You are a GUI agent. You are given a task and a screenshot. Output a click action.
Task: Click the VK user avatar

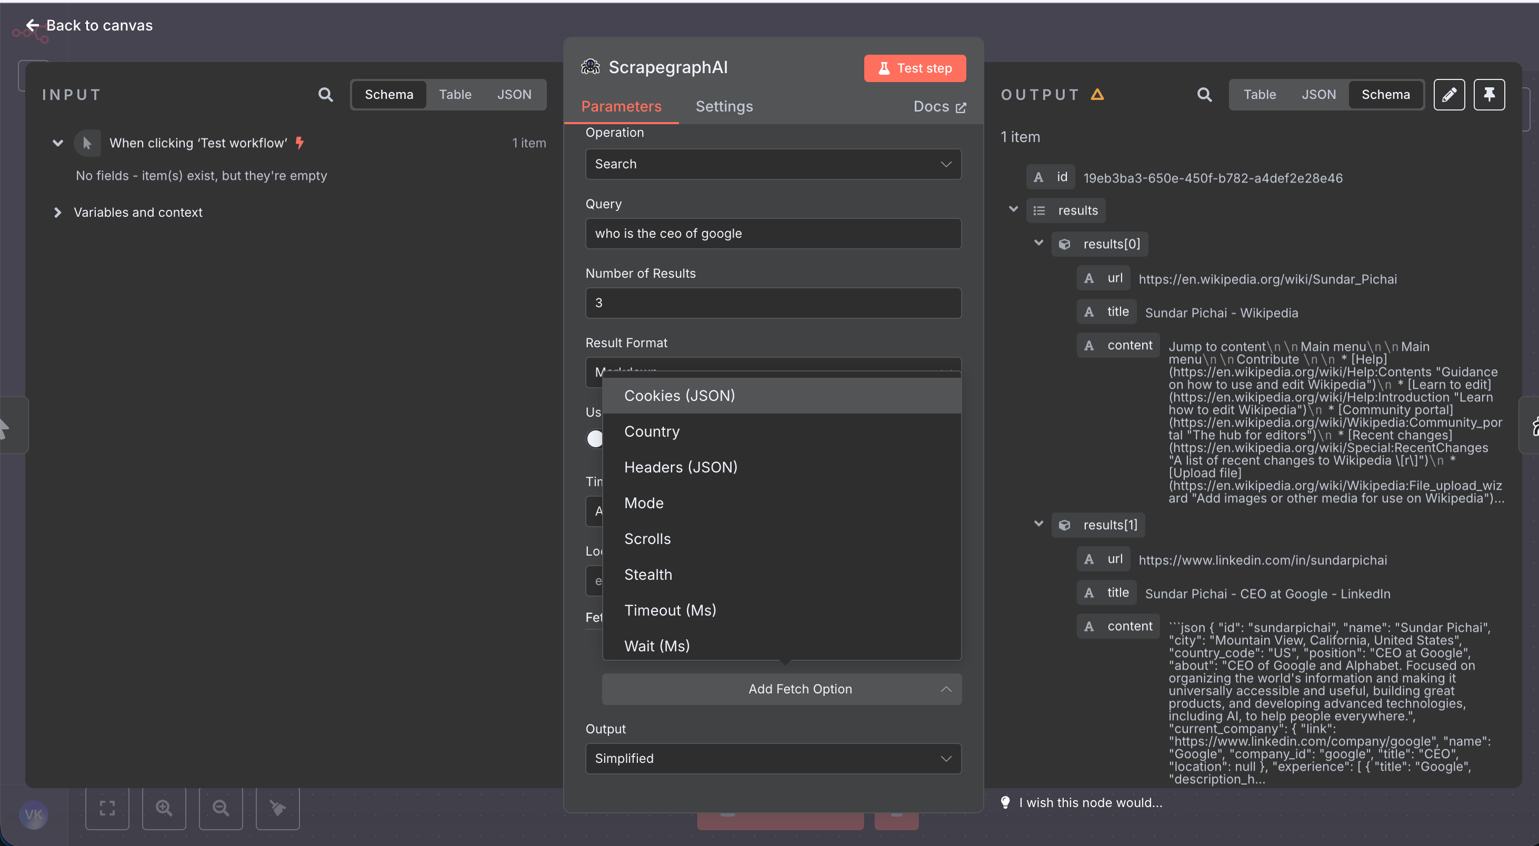click(34, 814)
